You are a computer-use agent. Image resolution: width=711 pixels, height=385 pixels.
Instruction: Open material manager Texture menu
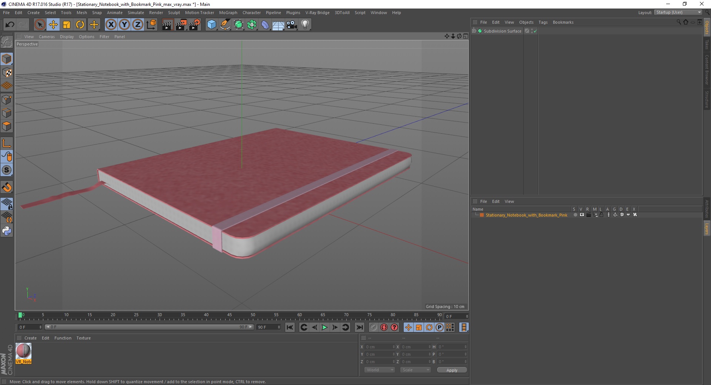pyautogui.click(x=83, y=338)
